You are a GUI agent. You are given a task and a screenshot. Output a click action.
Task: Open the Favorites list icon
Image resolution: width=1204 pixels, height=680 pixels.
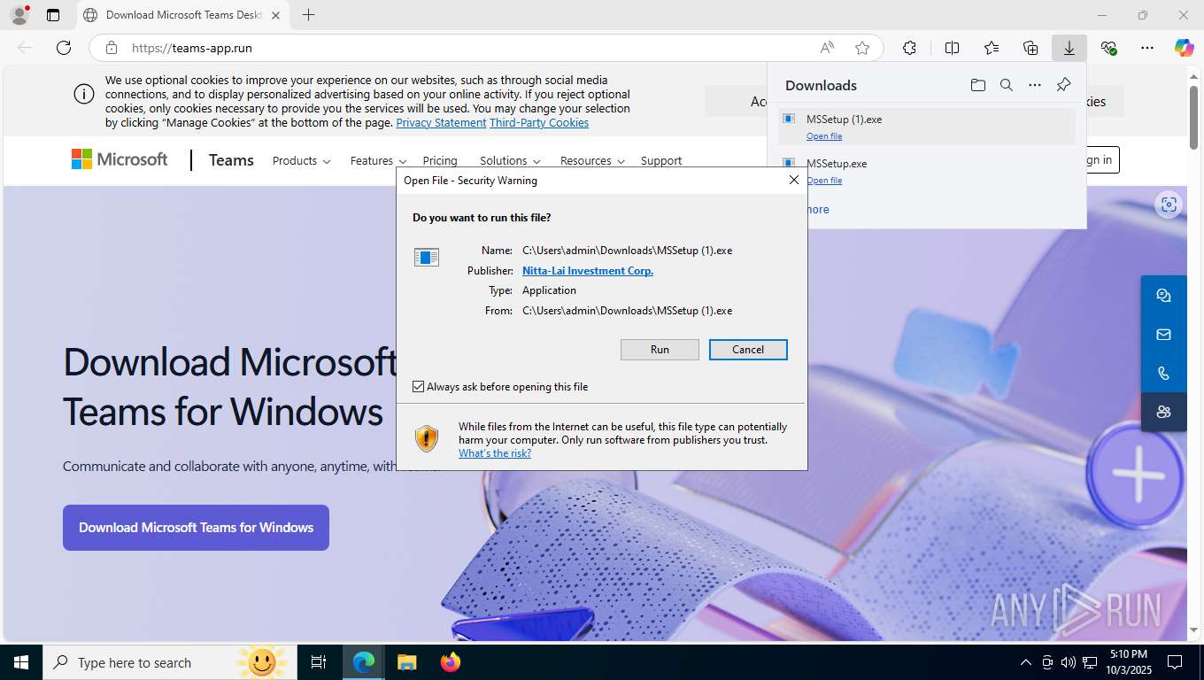coord(992,48)
